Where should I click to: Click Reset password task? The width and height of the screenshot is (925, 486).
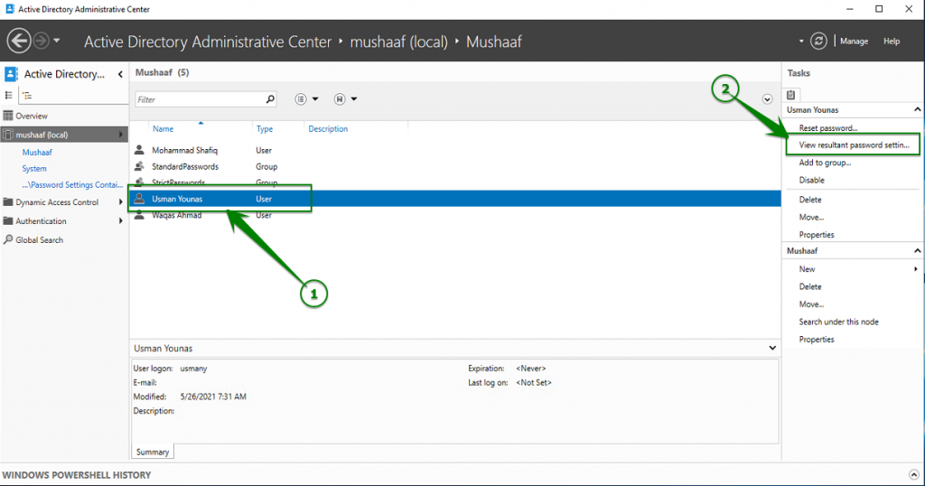827,128
